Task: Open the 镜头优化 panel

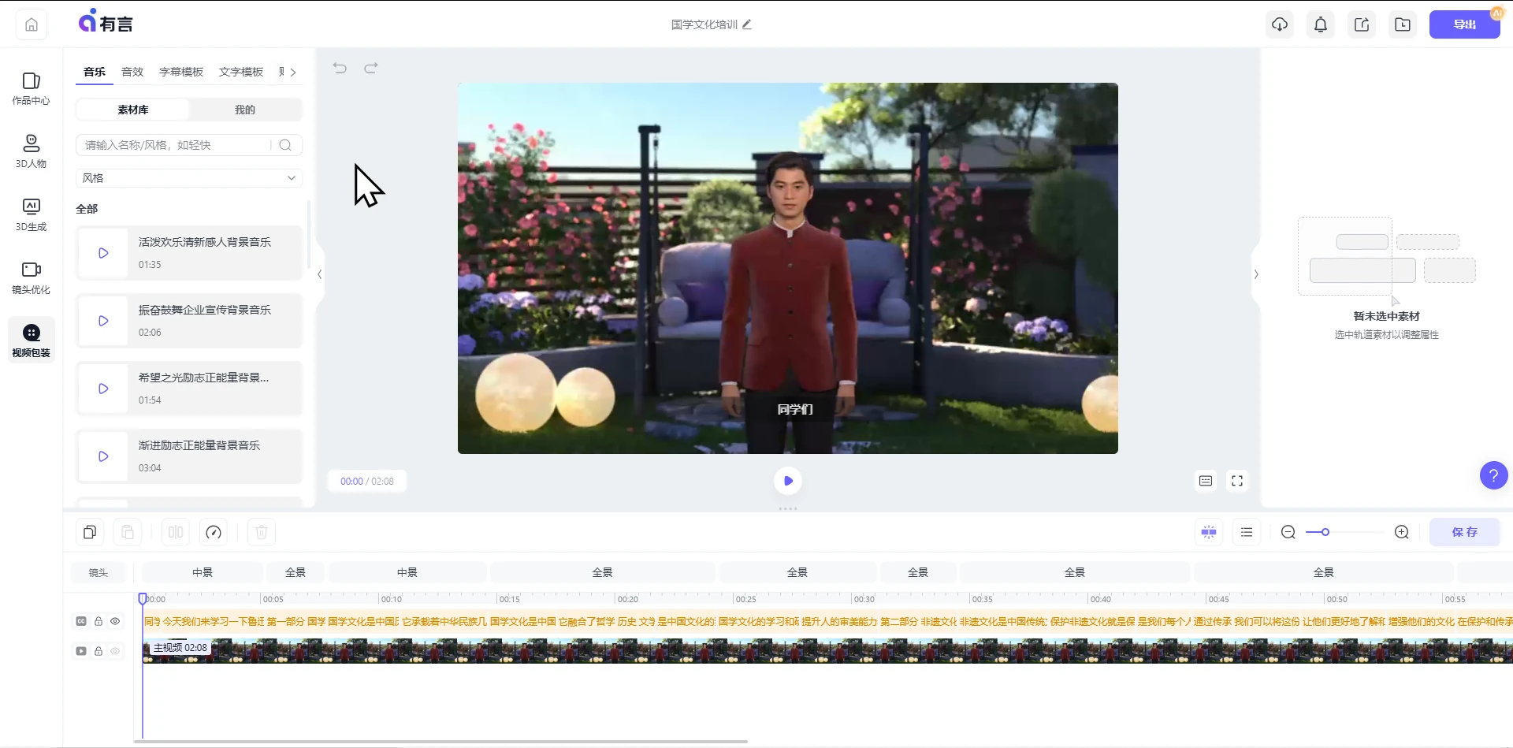Action: (31, 277)
